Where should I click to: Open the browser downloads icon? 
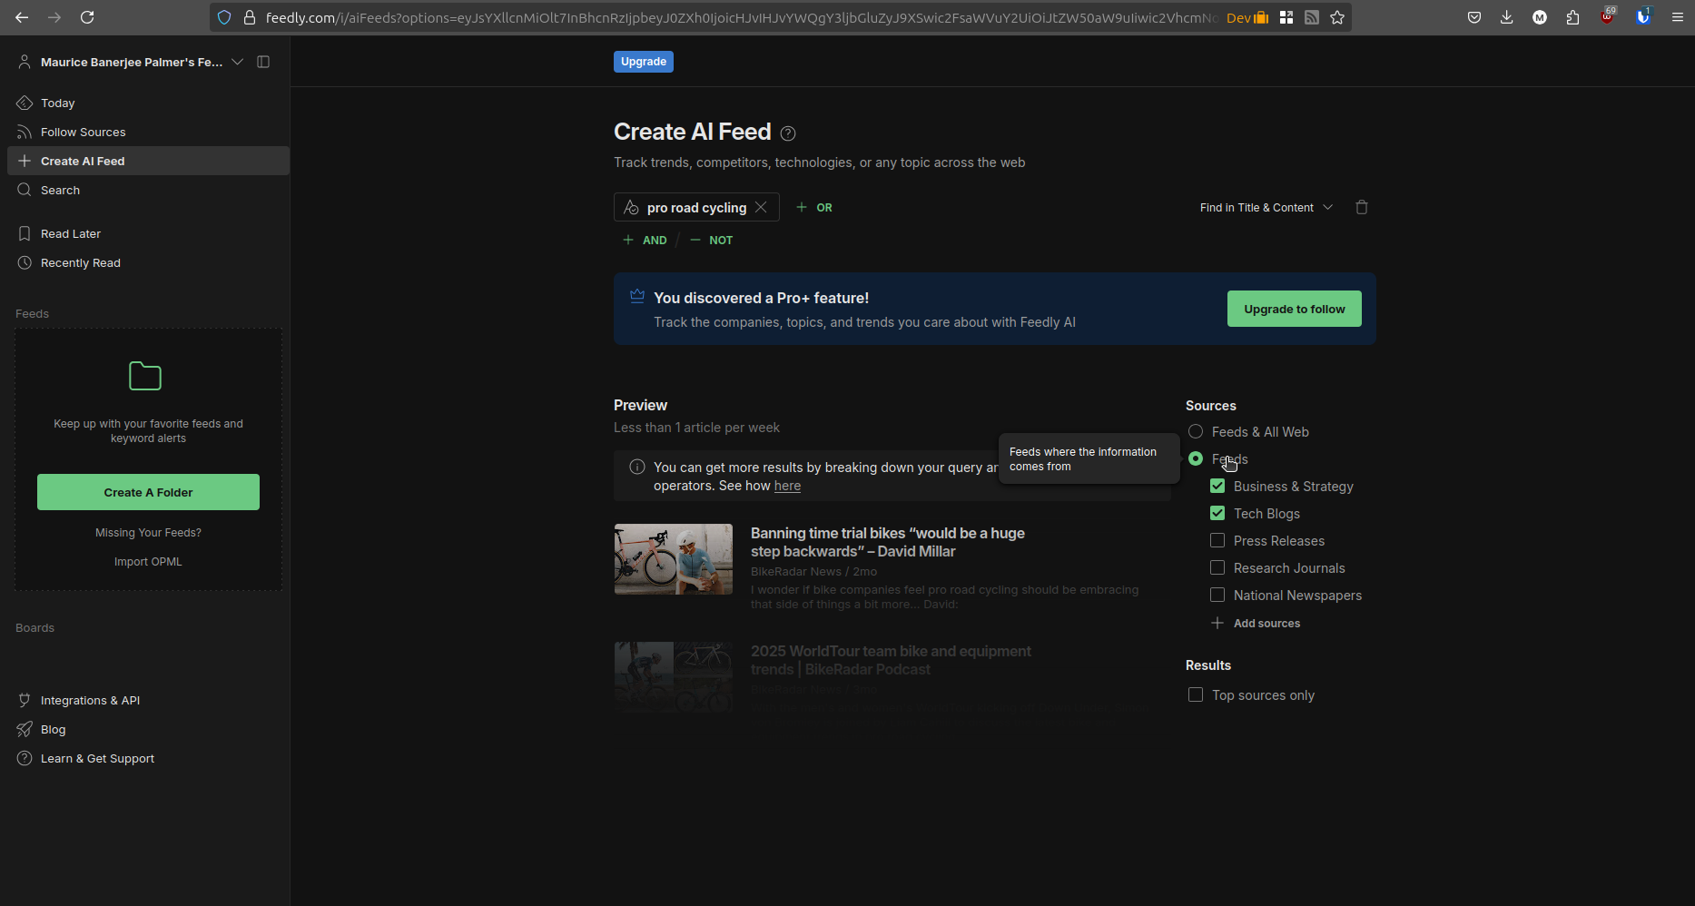pos(1506,17)
